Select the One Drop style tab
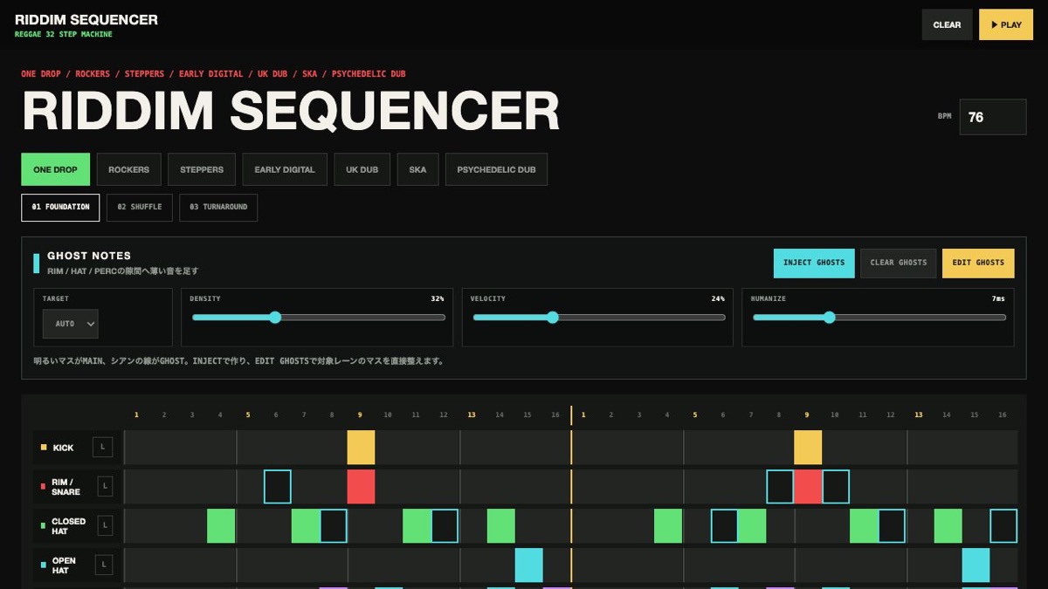This screenshot has width=1048, height=589. tap(55, 169)
